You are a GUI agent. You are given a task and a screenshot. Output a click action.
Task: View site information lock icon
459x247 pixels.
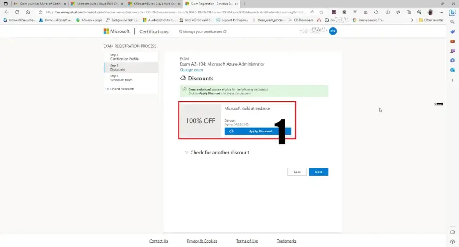41,12
